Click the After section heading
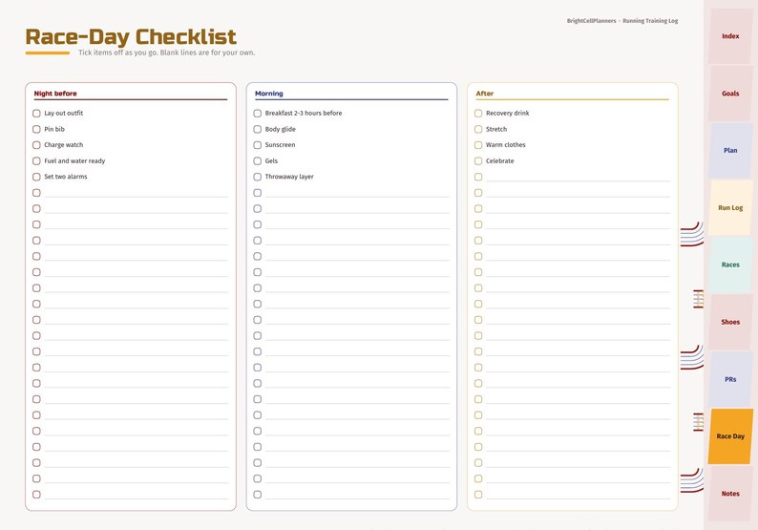 point(484,94)
